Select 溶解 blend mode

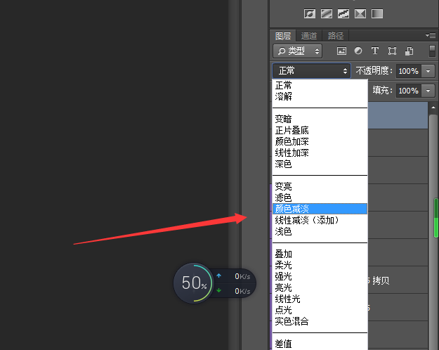(320, 96)
